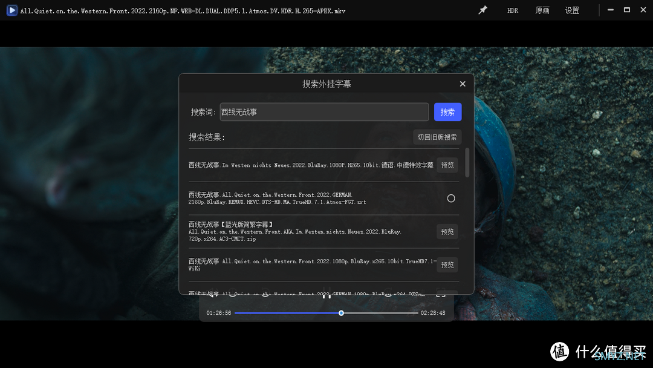Viewport: 653px width, 368px height.
Task: Preview the 1080p x265 WiKi subtitle result
Action: pyautogui.click(x=447, y=264)
